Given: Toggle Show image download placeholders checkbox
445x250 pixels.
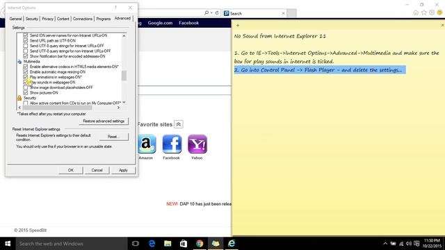Looking at the screenshot, I should 26,87.
